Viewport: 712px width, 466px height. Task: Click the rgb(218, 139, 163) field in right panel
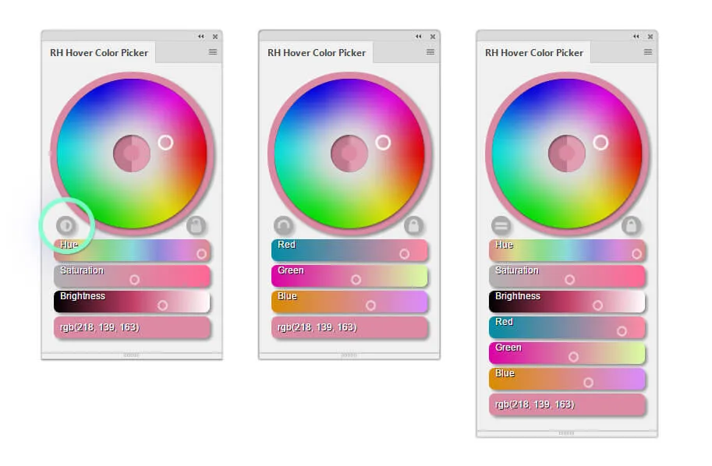pyautogui.click(x=567, y=404)
